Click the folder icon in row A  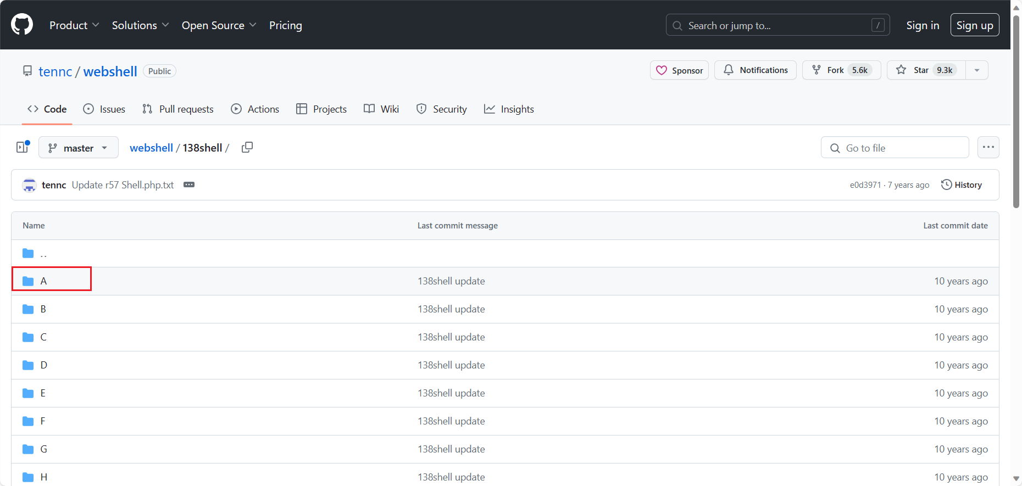28,281
